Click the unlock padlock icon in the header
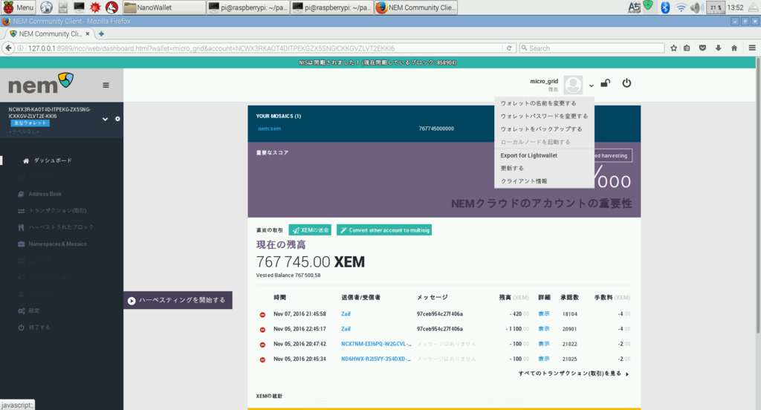The height and width of the screenshot is (410, 761). click(605, 83)
